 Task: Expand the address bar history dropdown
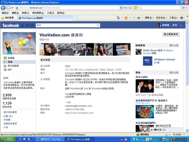(121, 8)
